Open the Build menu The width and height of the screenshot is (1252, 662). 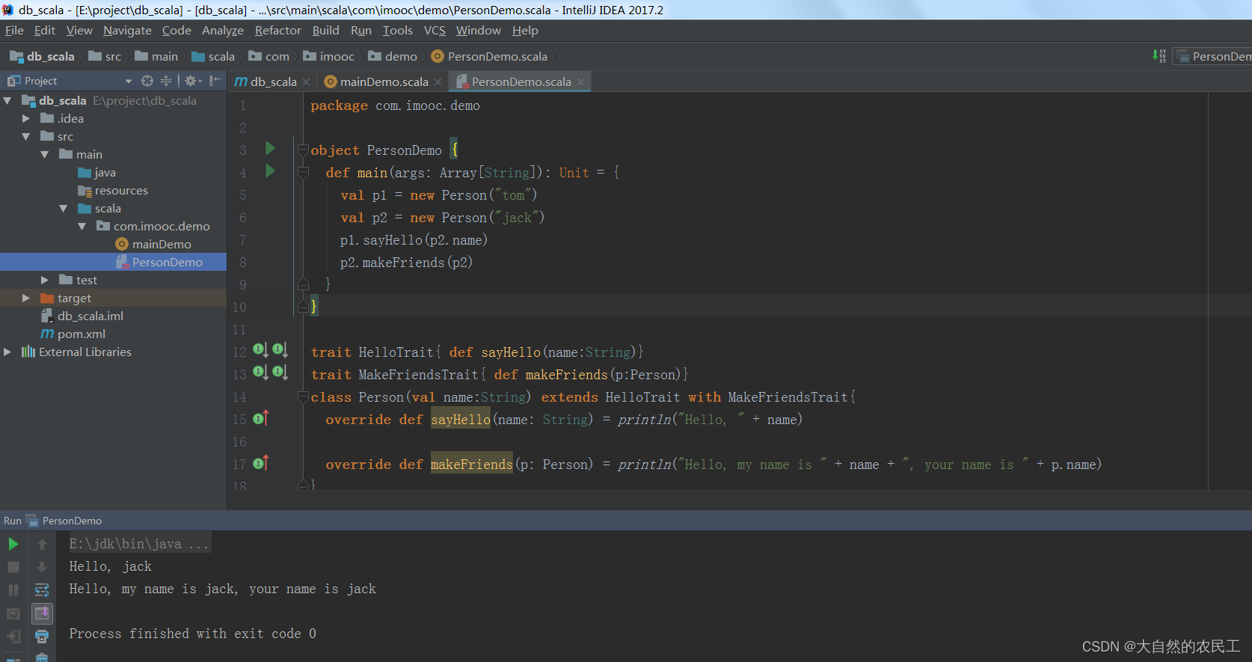325,31
